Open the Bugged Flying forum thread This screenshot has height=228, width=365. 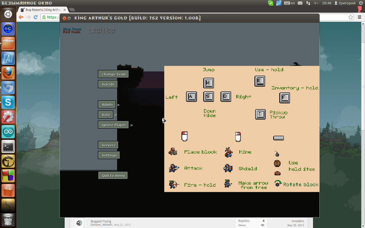pyautogui.click(x=101, y=221)
